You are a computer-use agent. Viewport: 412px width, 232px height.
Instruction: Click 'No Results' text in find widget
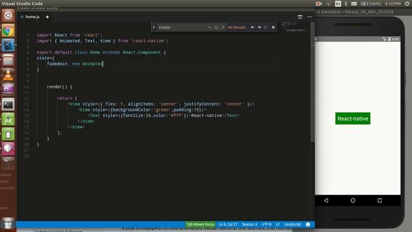(236, 27)
